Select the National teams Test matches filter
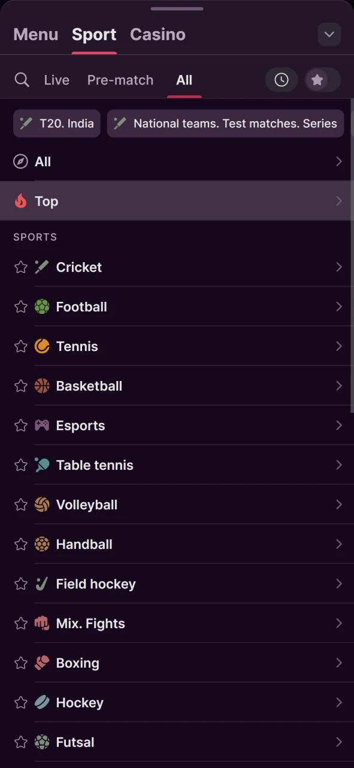 (x=225, y=123)
